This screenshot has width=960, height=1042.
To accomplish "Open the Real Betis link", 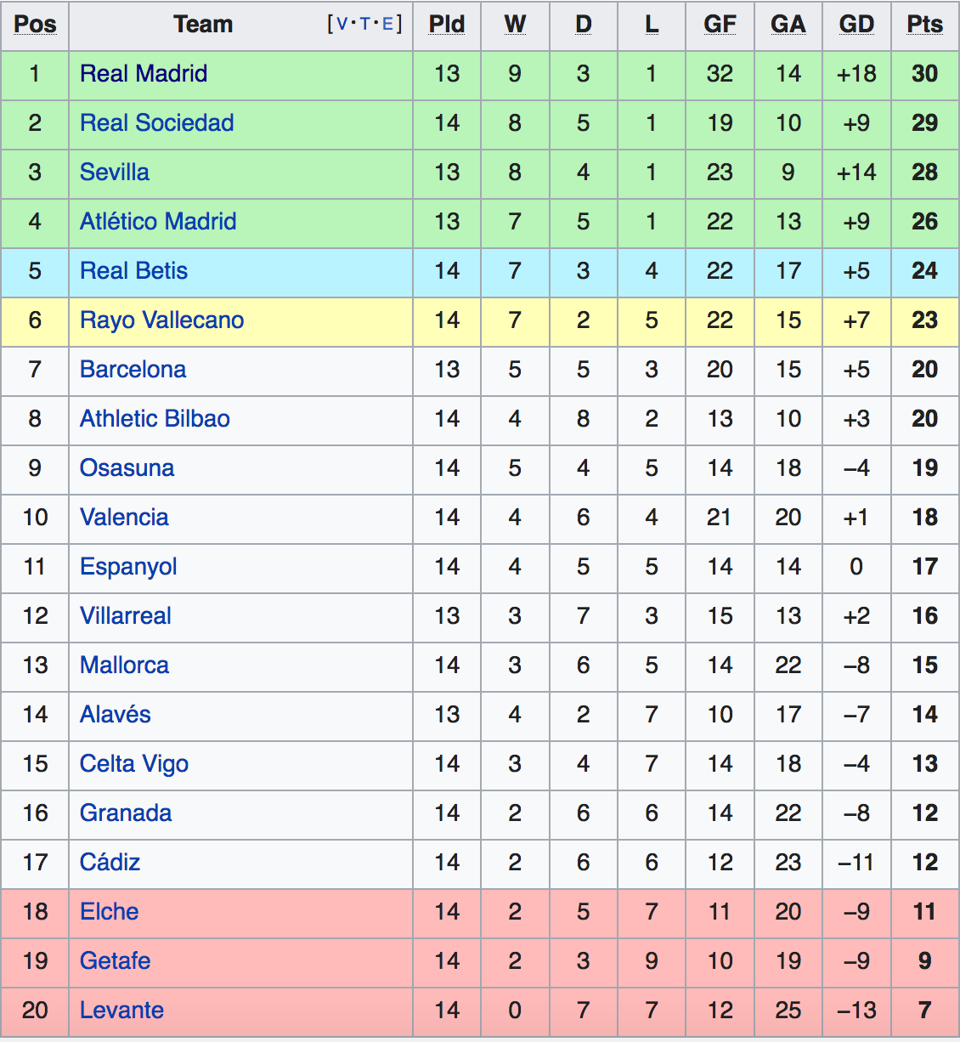I will click(x=133, y=271).
